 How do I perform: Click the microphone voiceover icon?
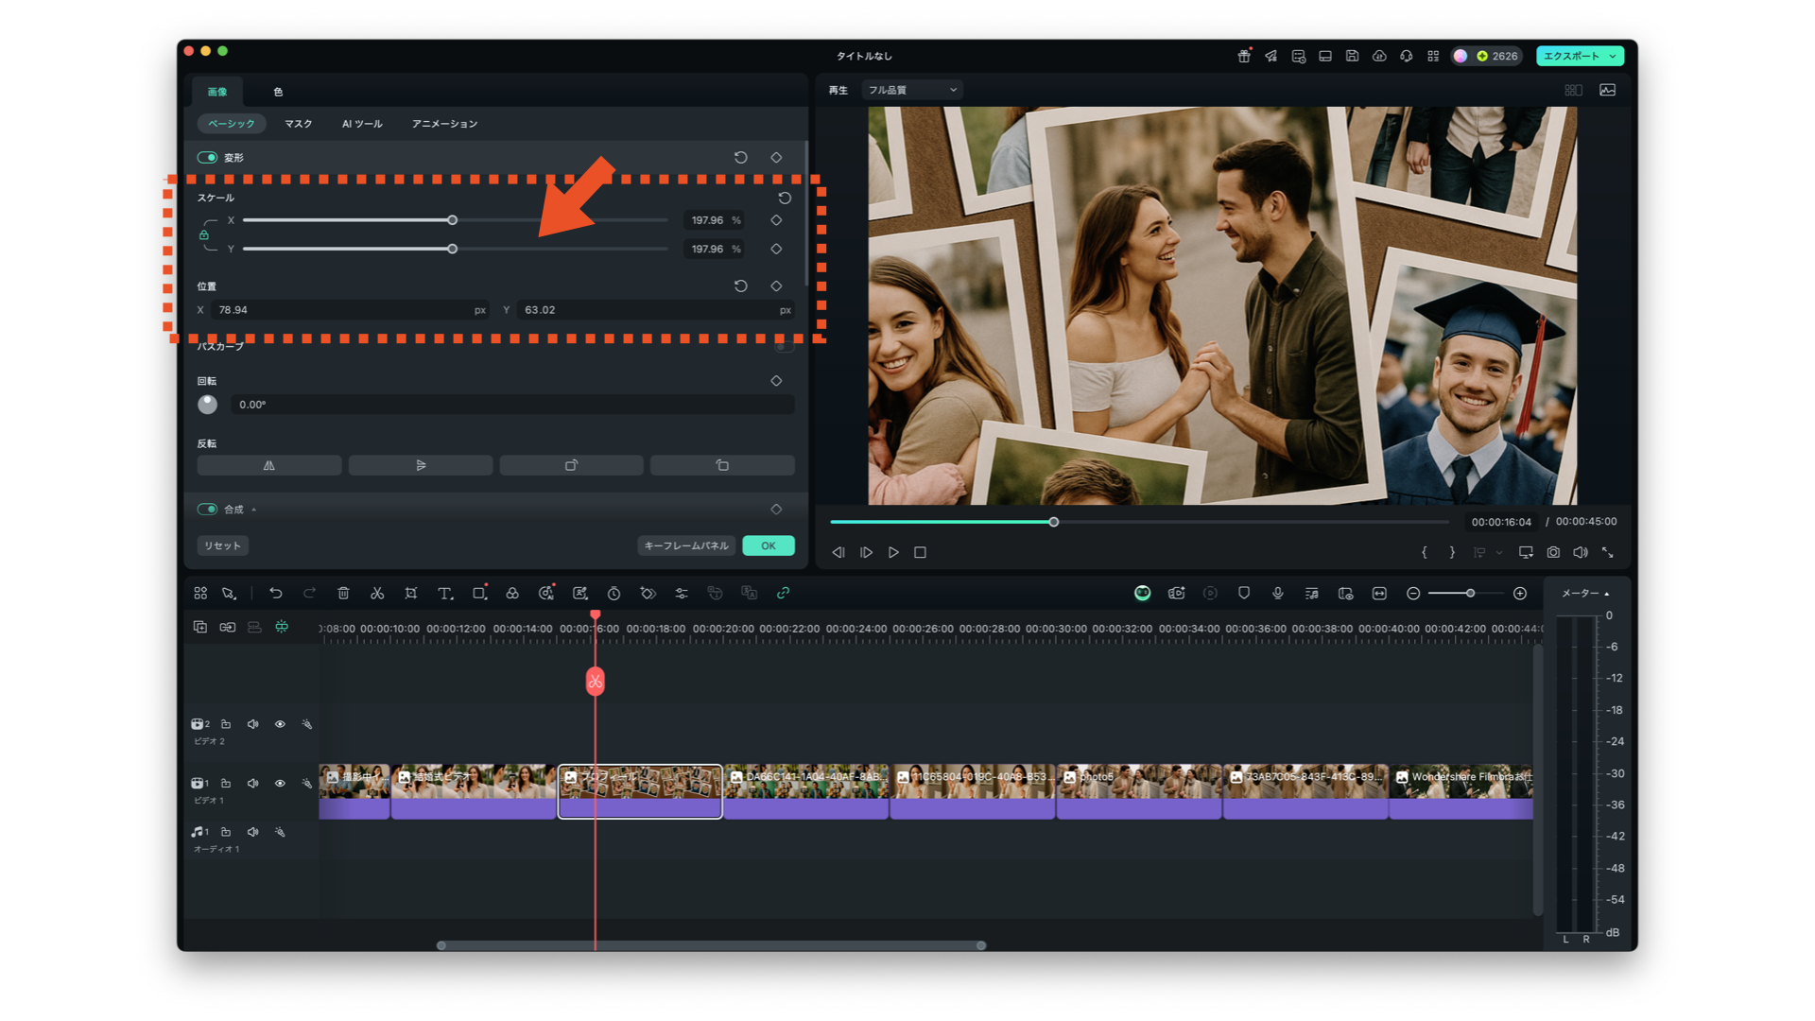coord(1278,593)
